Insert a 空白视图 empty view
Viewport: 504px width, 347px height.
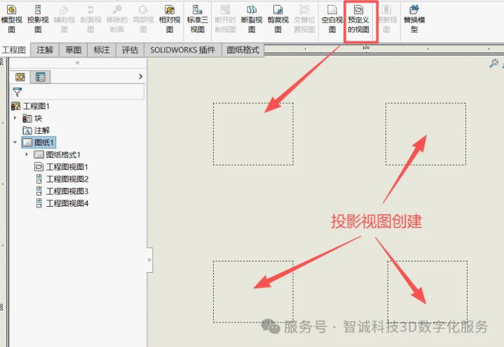pos(332,20)
